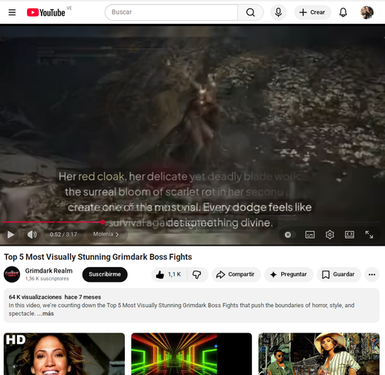
Task: Open the Grimdark Realm channel avatar
Action: coord(12,274)
